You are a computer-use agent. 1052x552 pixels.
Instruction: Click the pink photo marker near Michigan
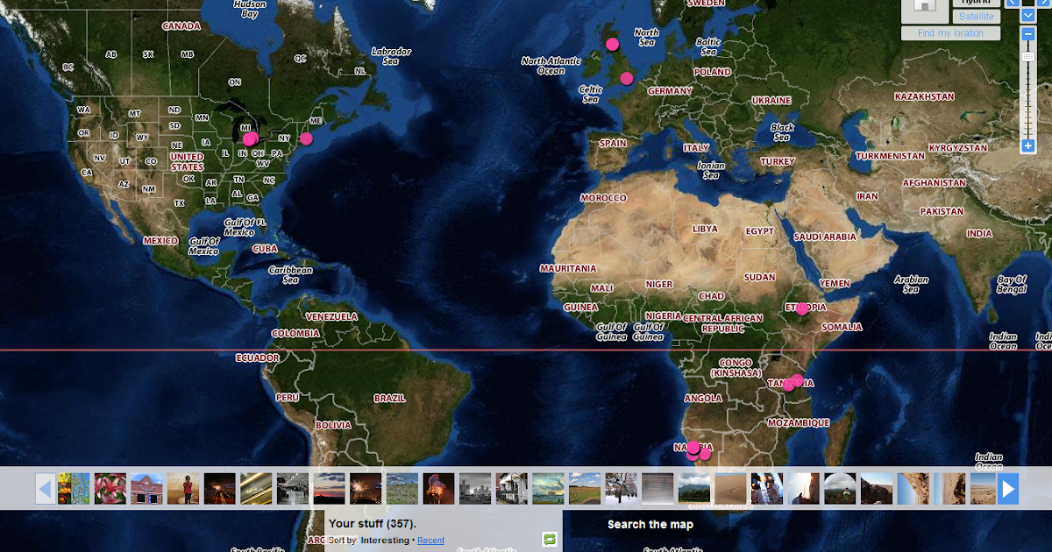point(250,138)
